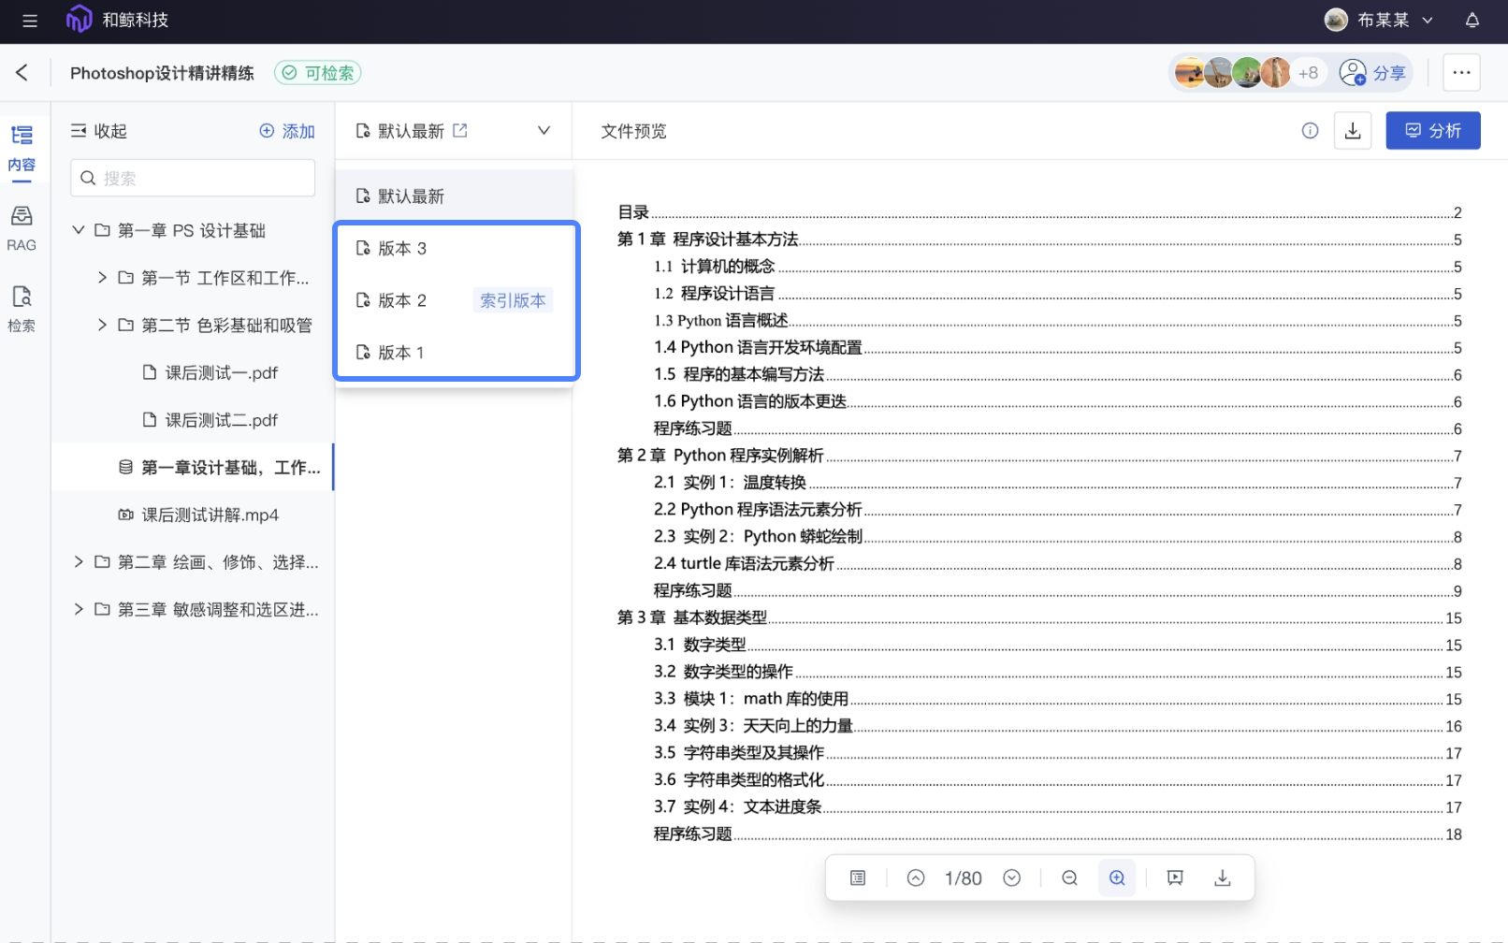Screen dimensions: 1508x943
Task: Click the download icon near 文件预览
Action: (x=1352, y=131)
